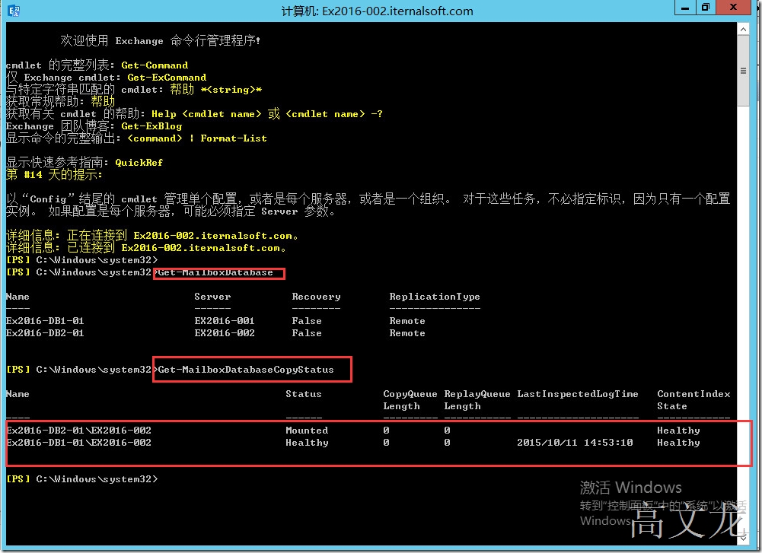Click the 正在连接到 Ex2016-002 connection message
The width and height of the screenshot is (762, 553).
151,236
